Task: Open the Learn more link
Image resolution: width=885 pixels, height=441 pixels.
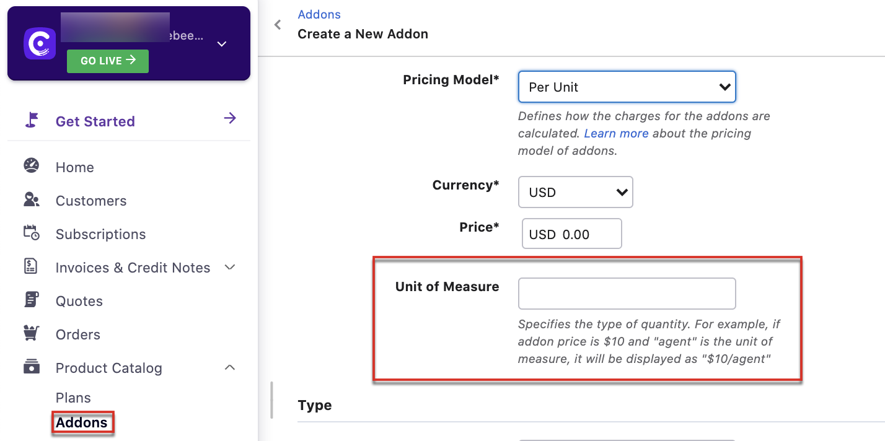Action: 616,133
